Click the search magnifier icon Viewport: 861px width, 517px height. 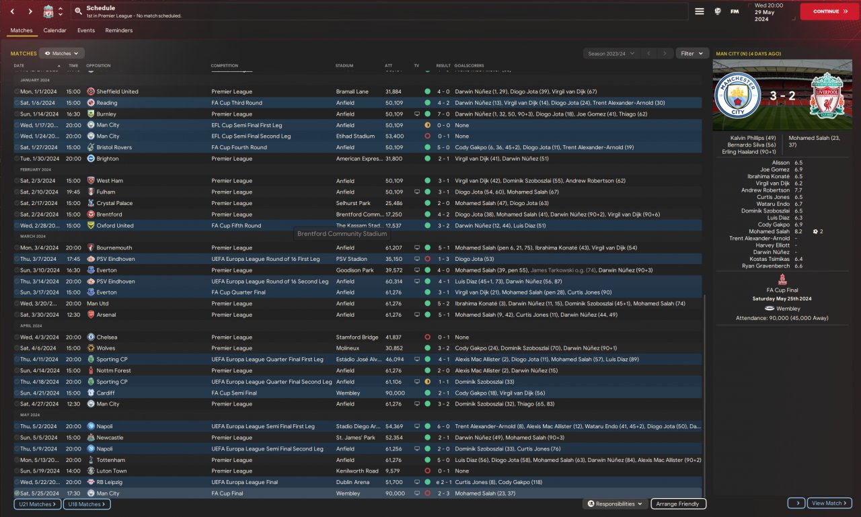(79, 11)
